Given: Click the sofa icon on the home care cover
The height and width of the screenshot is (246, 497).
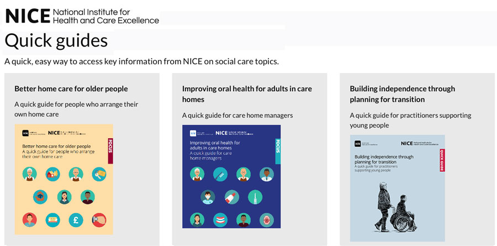Looking at the screenshot, I should pyautogui.click(x=52, y=220).
